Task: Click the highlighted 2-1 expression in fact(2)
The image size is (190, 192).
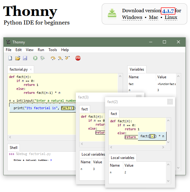Action: pyautogui.click(x=152, y=136)
